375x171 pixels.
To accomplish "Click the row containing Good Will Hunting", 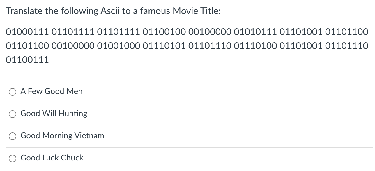I will (x=116, y=114).
